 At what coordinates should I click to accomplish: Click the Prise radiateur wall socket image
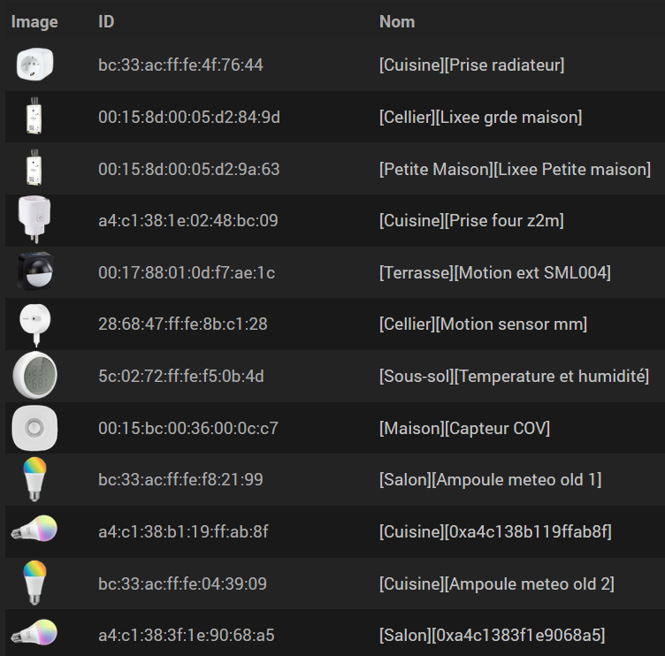(34, 65)
